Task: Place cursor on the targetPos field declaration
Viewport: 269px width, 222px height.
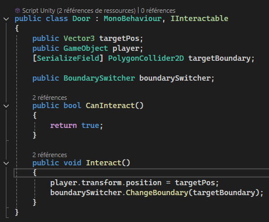Action: [119, 39]
